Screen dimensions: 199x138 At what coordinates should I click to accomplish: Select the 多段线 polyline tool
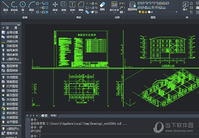[14, 6]
